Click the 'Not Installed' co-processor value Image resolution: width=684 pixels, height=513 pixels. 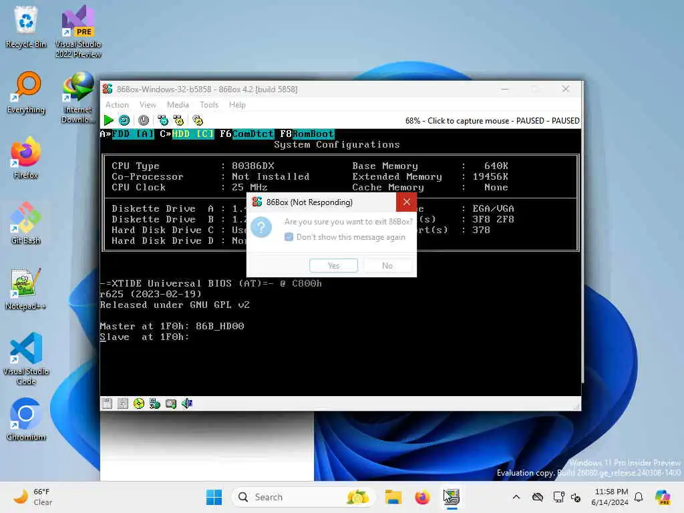[x=271, y=176]
